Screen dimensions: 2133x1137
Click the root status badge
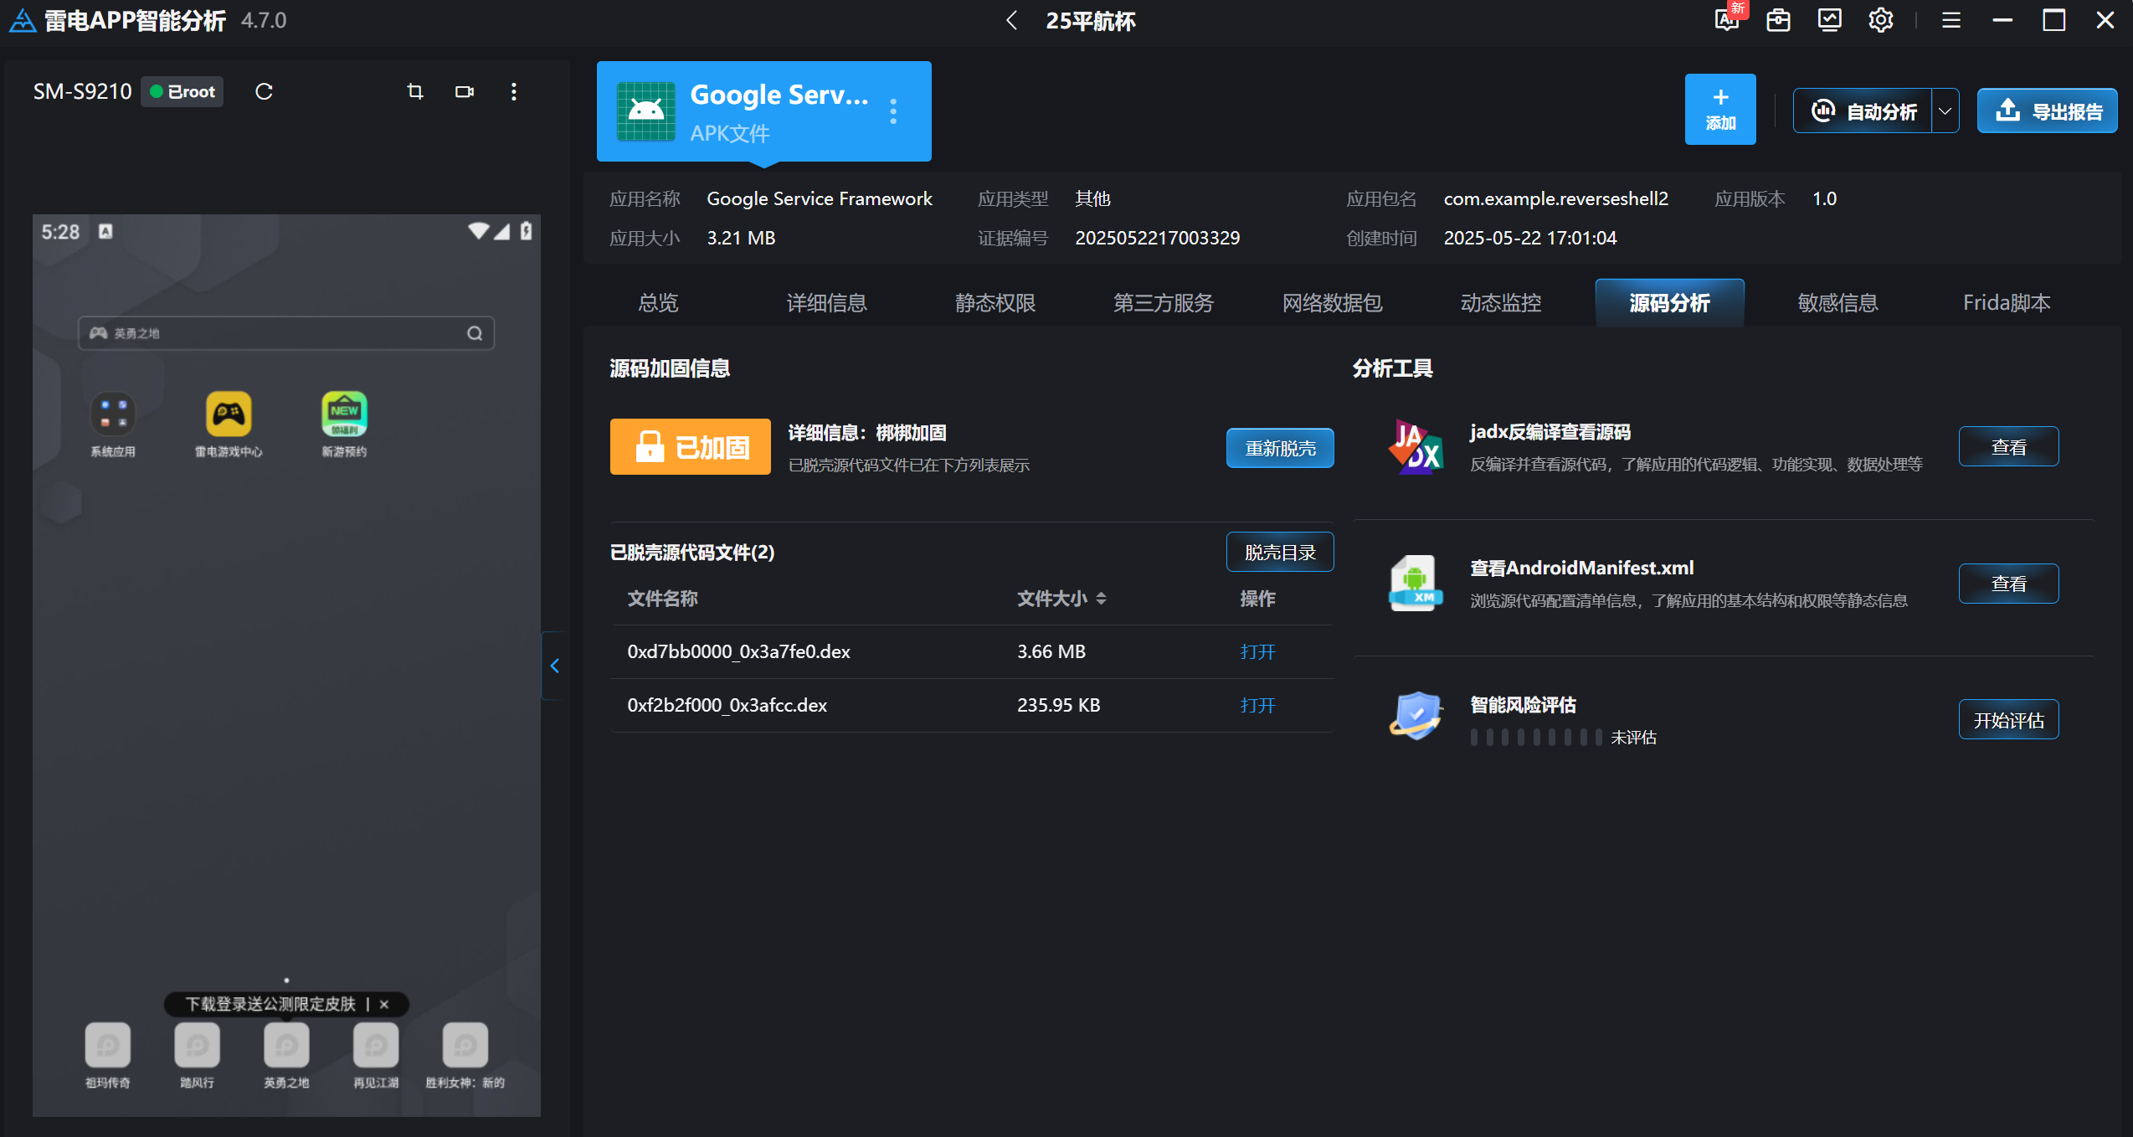click(x=182, y=91)
